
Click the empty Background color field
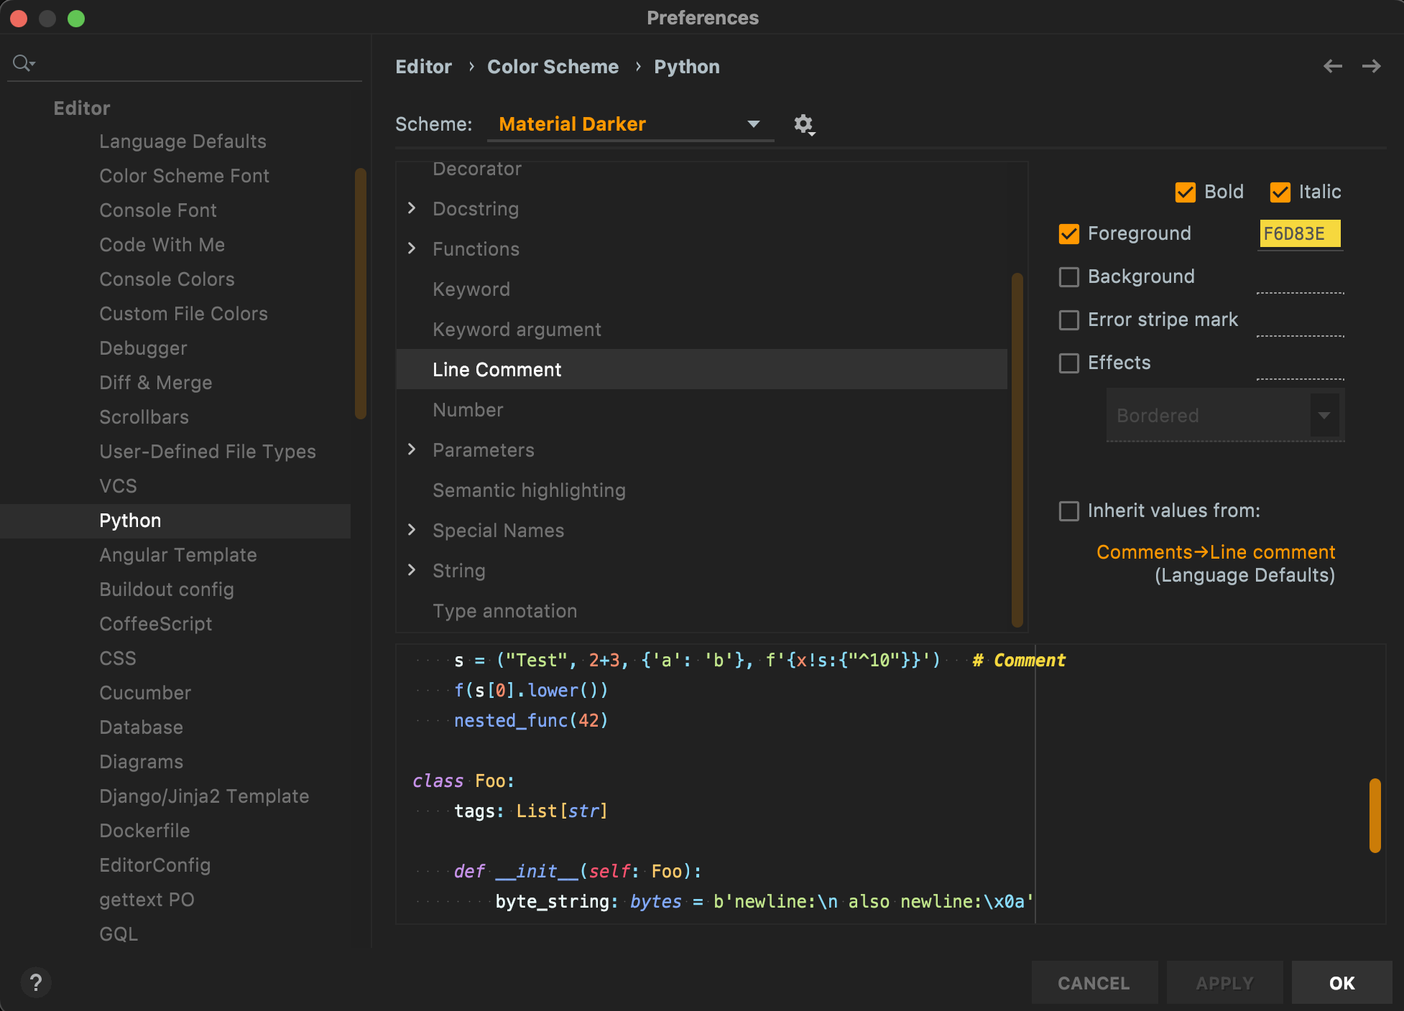[1300, 279]
